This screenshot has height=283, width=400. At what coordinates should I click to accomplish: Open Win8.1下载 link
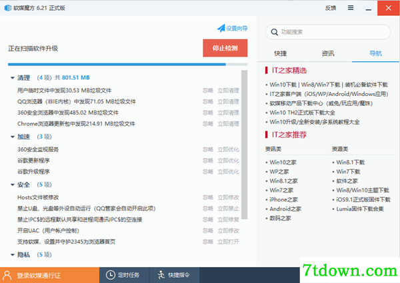click(x=350, y=162)
